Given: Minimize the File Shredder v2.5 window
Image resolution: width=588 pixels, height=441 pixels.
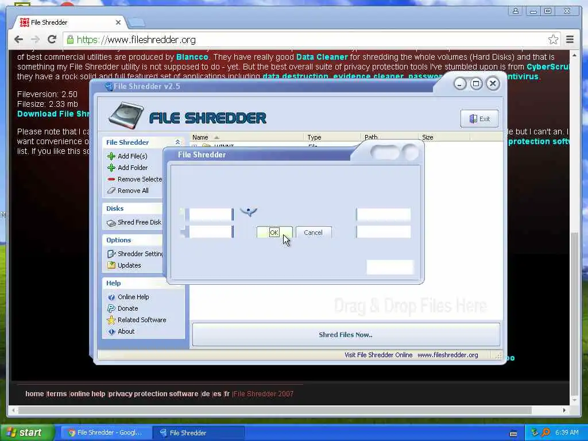Looking at the screenshot, I should [460, 84].
